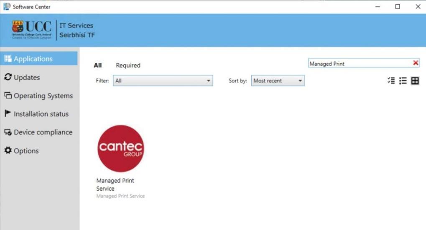Close the Software Center window
This screenshot has width=426, height=230.
418,7
